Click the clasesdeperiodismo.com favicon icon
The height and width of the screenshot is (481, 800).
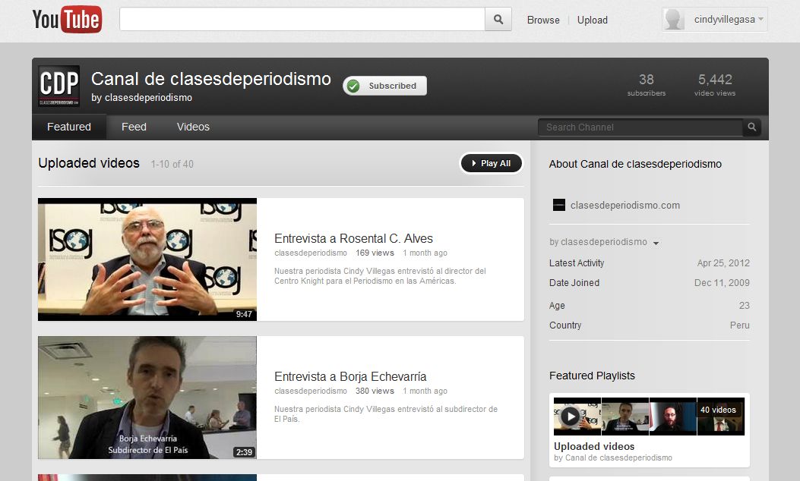tap(558, 205)
